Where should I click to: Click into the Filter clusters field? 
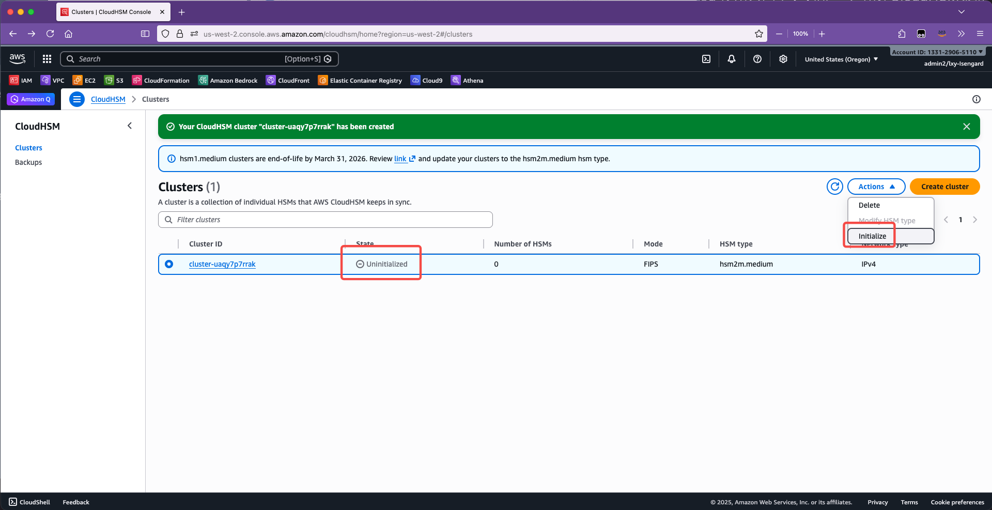point(326,220)
